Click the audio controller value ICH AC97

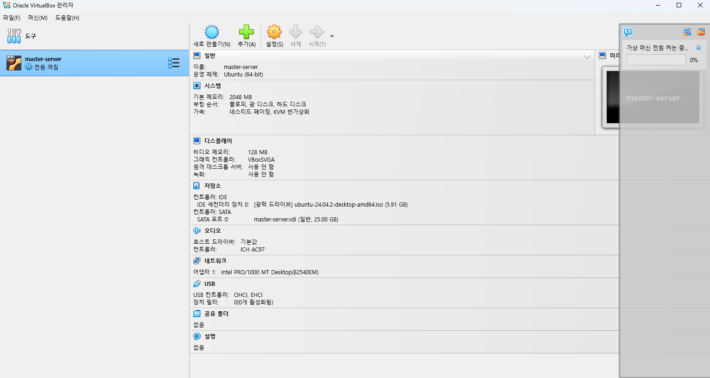click(253, 249)
